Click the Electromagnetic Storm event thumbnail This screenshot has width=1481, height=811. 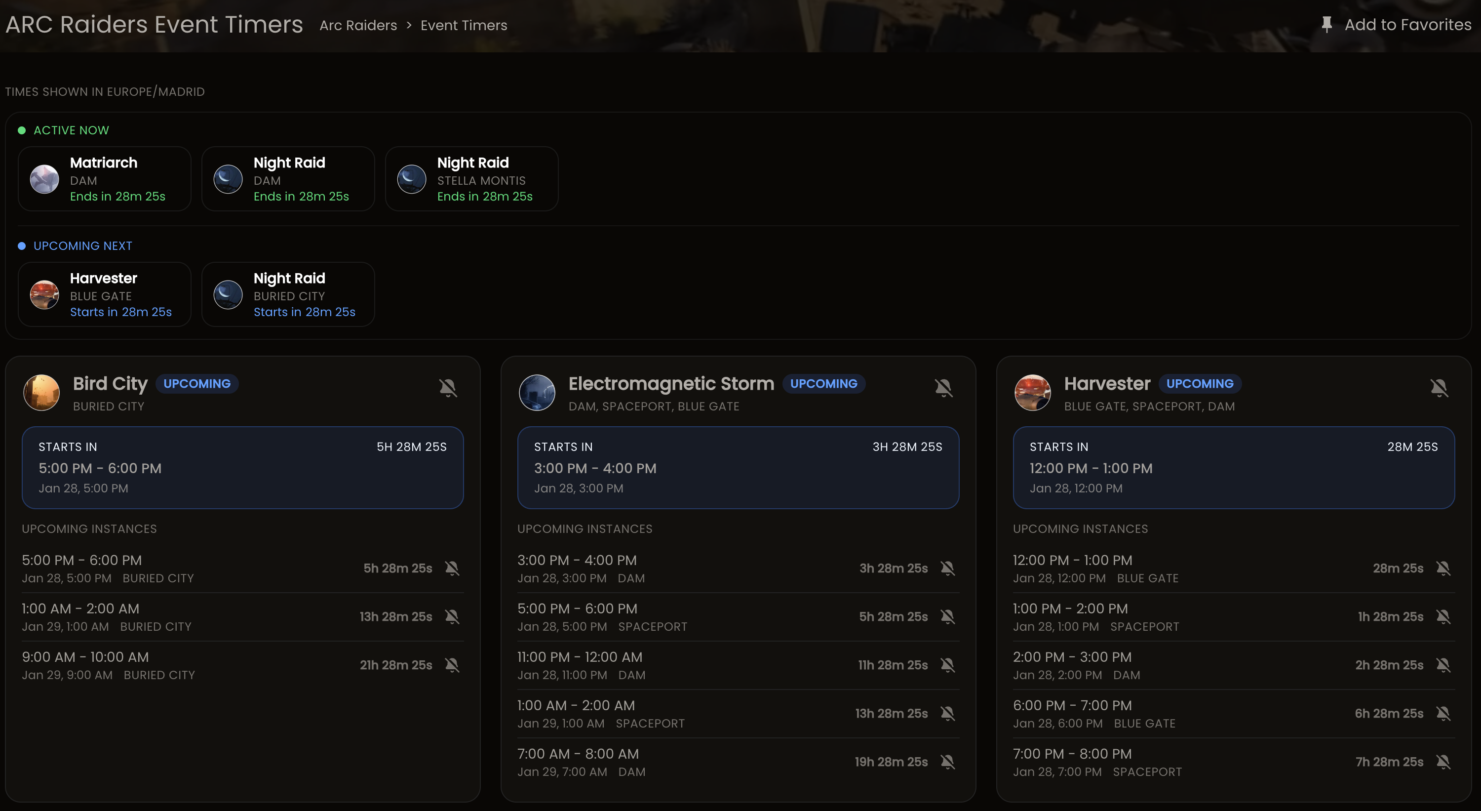(537, 393)
